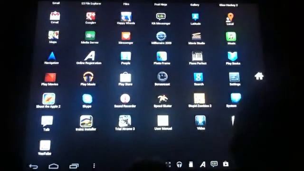Open Piano Perfect
304x171 pixels.
click(197, 57)
